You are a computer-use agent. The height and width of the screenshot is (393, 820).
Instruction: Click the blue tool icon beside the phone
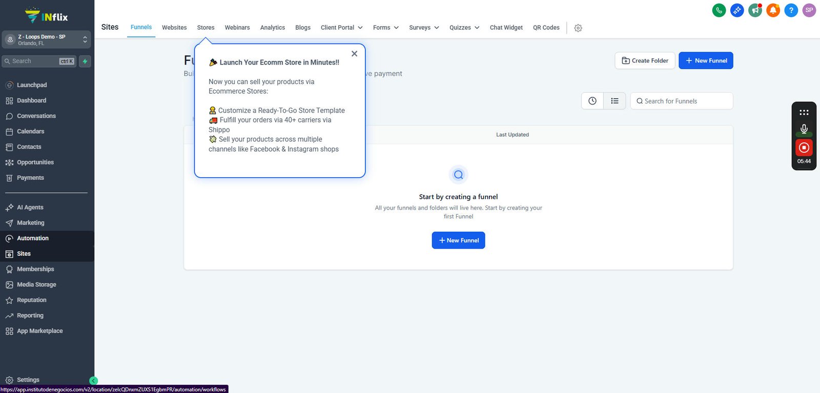click(737, 10)
